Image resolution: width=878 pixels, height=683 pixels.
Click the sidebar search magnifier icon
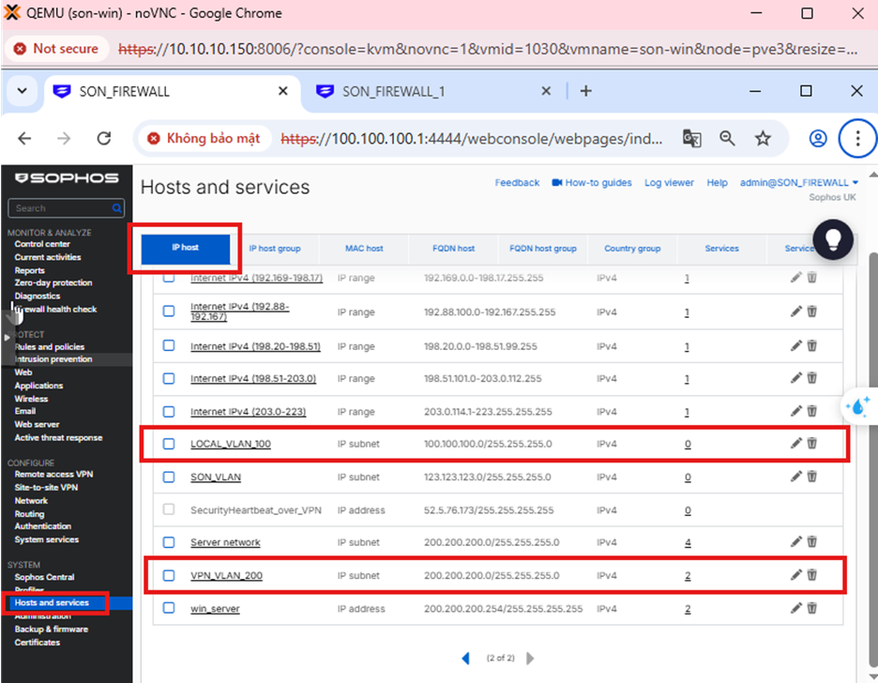pos(117,208)
